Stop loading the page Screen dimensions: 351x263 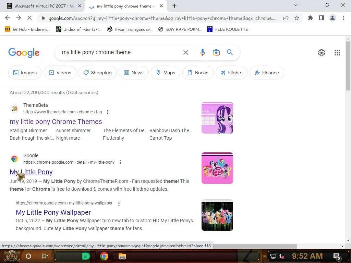click(x=29, y=18)
